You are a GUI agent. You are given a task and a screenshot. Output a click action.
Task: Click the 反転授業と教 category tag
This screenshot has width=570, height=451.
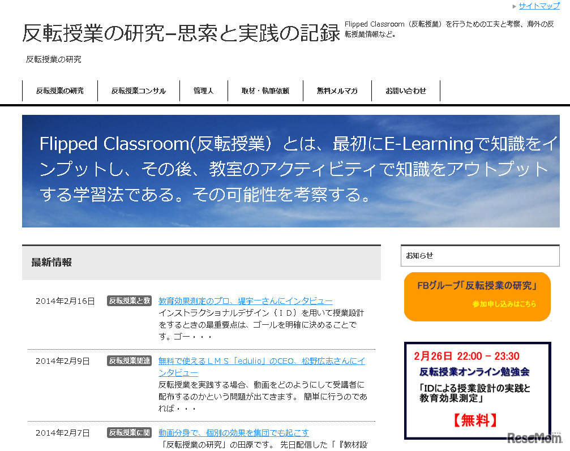tap(129, 300)
